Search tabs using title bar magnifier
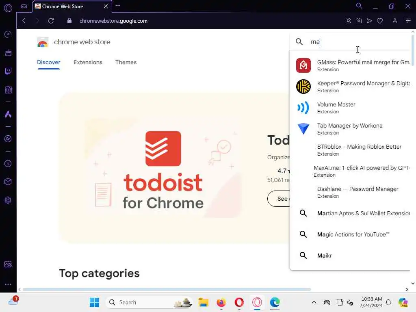The height and width of the screenshot is (312, 416). tap(359, 6)
